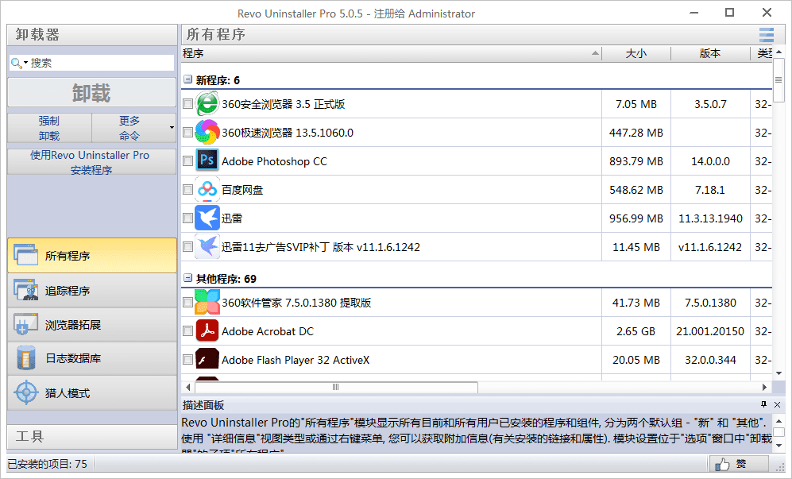Click the 迅雷 blue bird icon
This screenshot has width=792, height=479.
[x=207, y=218]
